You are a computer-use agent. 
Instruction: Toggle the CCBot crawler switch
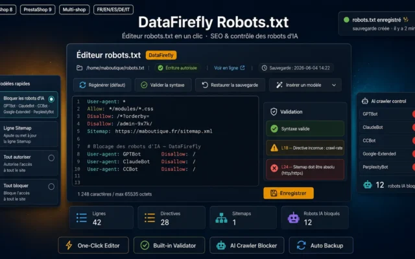click(x=414, y=141)
